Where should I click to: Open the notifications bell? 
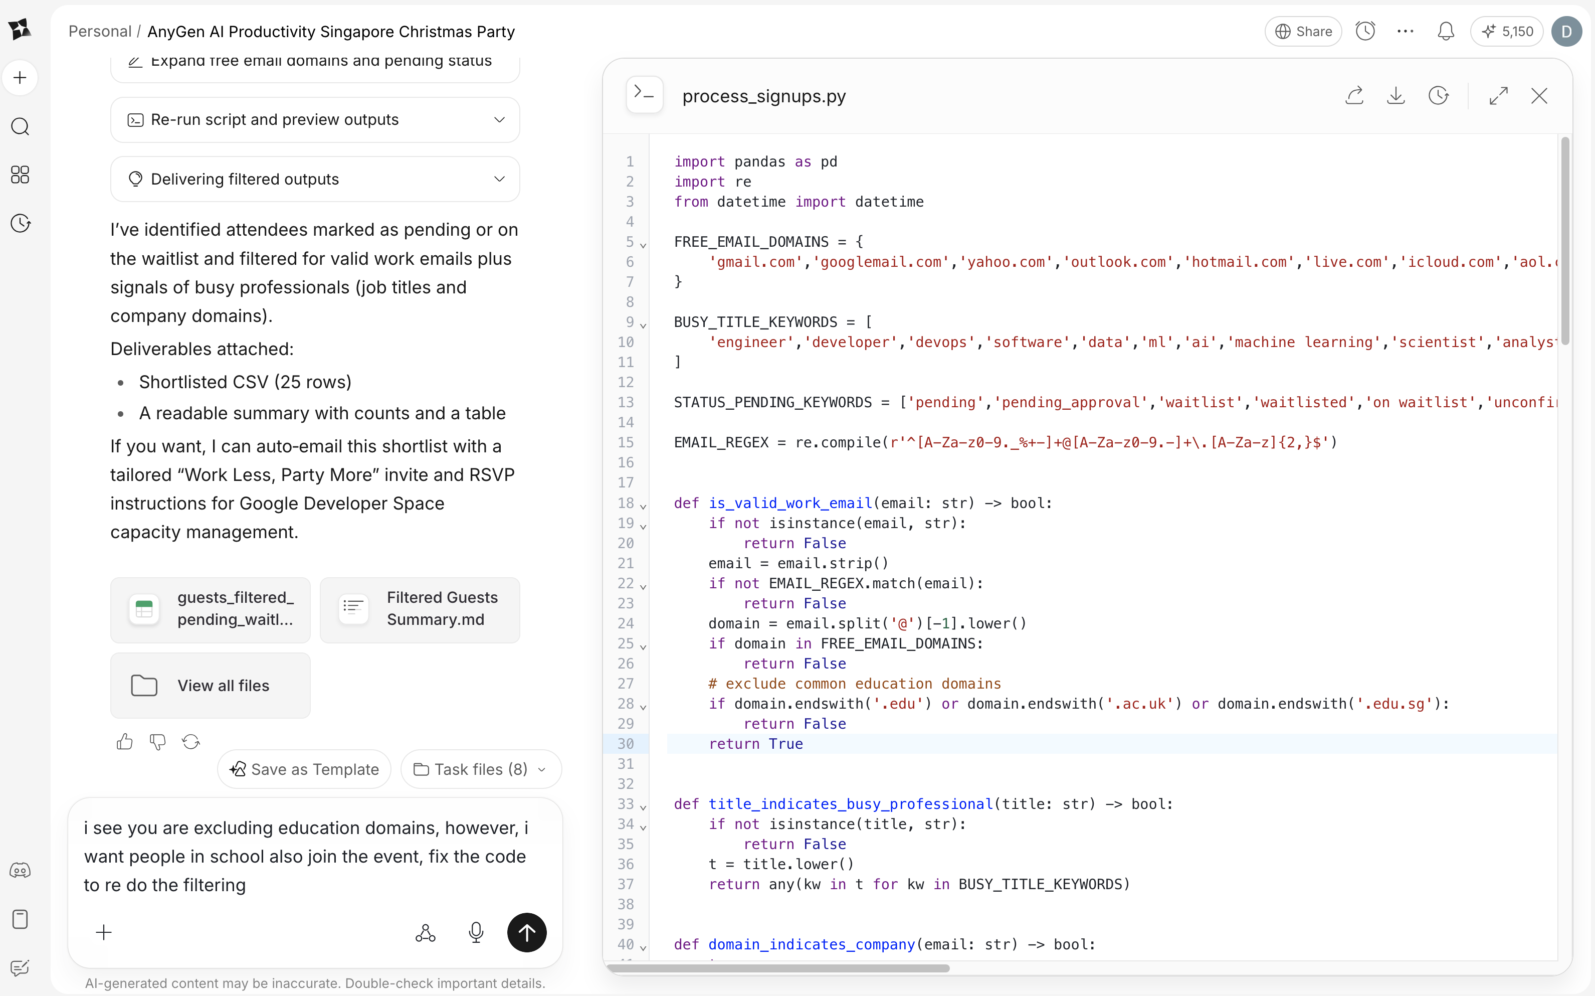coord(1446,32)
